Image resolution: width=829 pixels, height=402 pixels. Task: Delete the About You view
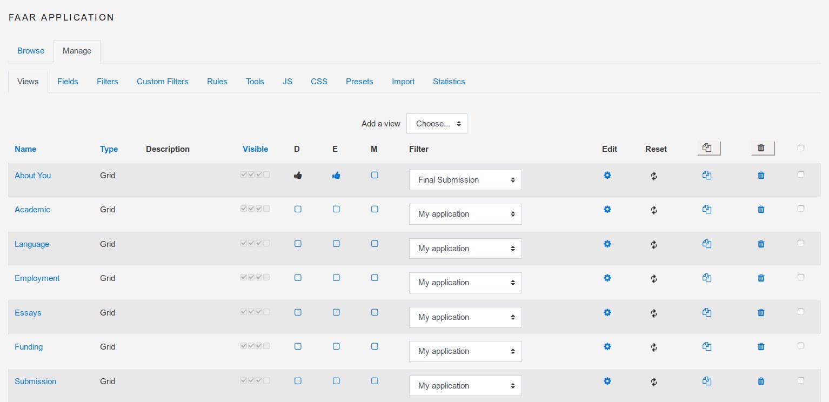(x=761, y=175)
